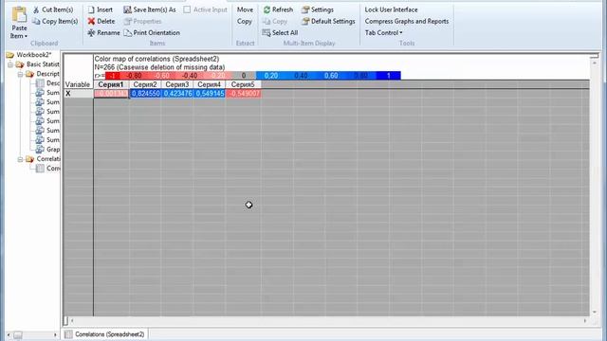
Task: Click the Workbook2* tree root label
Action: pos(34,55)
